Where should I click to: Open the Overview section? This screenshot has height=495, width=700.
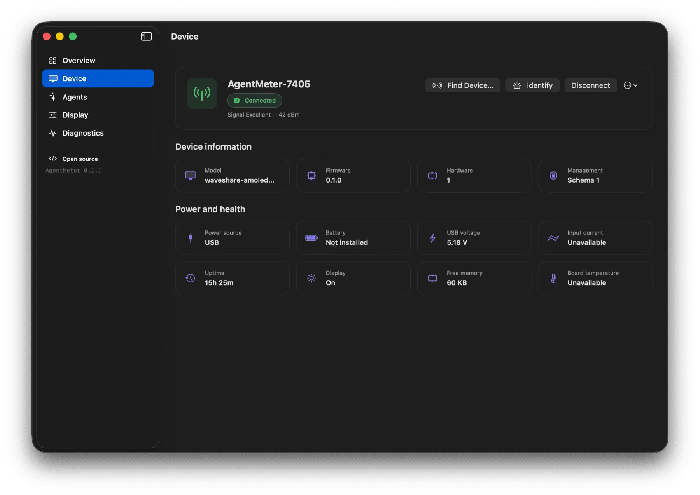tap(98, 61)
